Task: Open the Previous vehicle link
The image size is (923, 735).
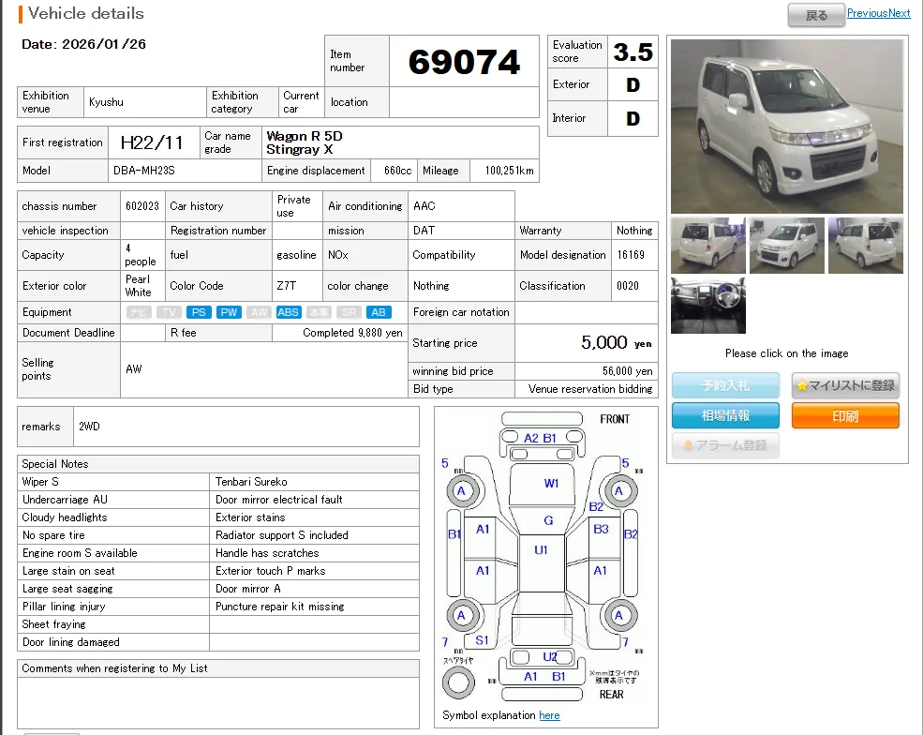Action: [x=867, y=13]
